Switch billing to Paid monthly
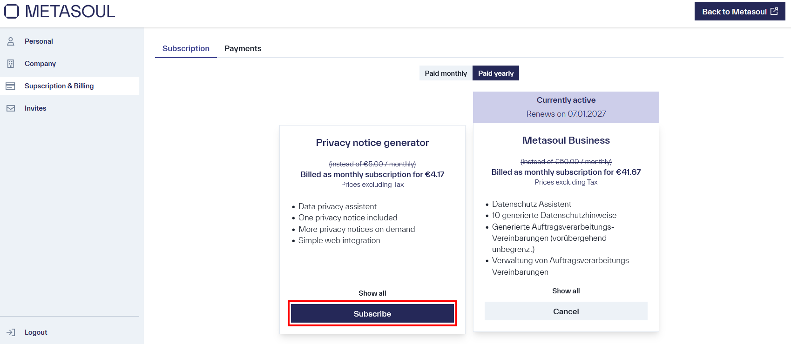Screen dimensions: 791x344 [445, 73]
